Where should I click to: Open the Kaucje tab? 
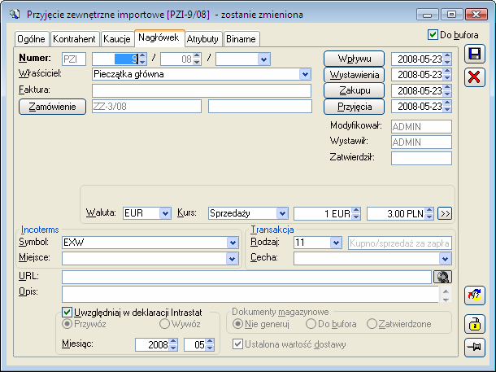point(117,39)
